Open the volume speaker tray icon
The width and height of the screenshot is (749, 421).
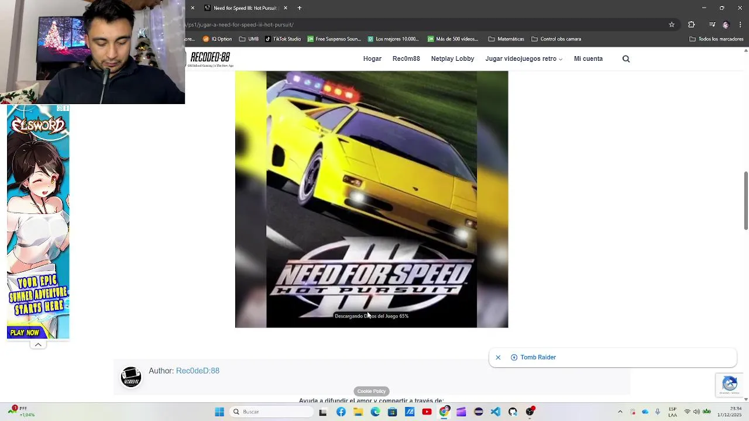coord(696,412)
